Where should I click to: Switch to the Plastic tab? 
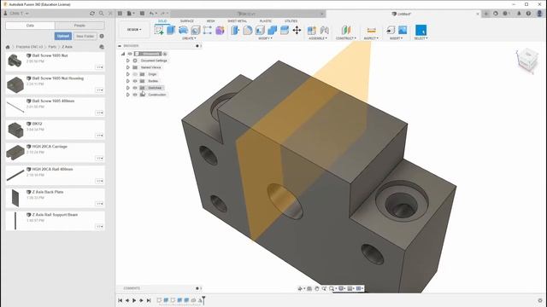click(x=266, y=20)
